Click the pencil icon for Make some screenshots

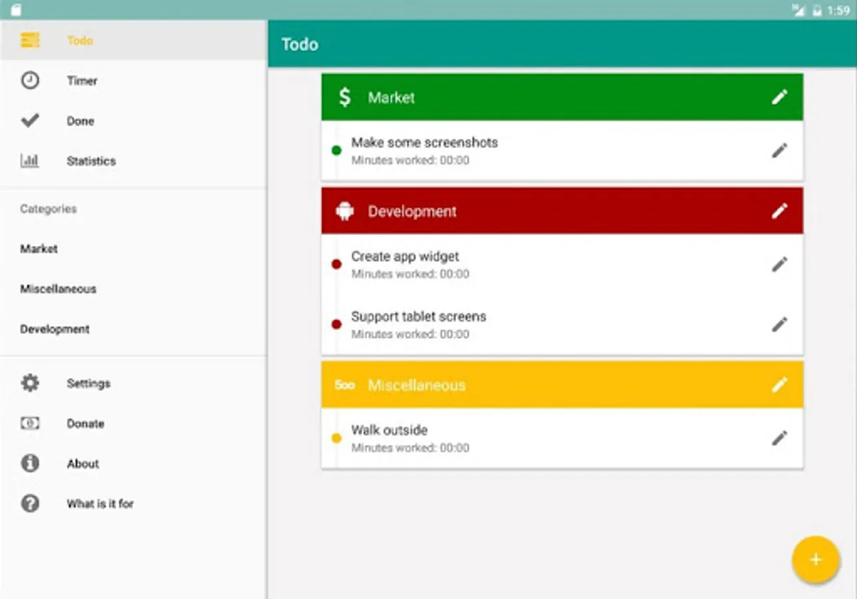tap(779, 150)
